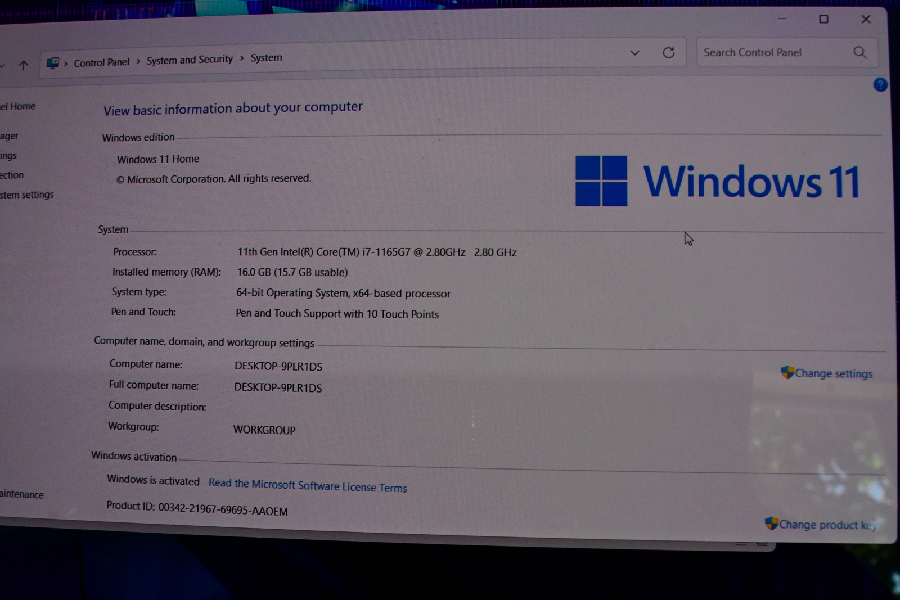900x600 pixels.
Task: Click Microsoft Corporation copyright text
Action: tap(213, 179)
